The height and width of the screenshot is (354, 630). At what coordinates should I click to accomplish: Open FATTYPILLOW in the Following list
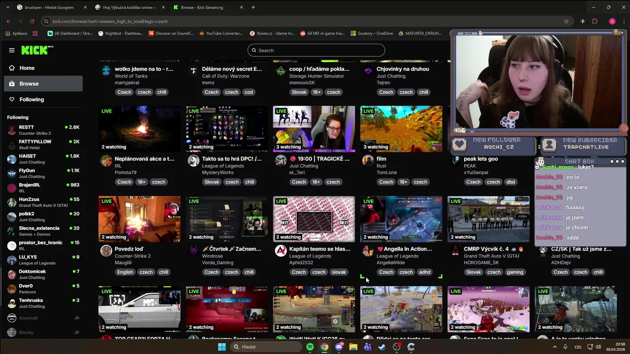pyautogui.click(x=43, y=145)
